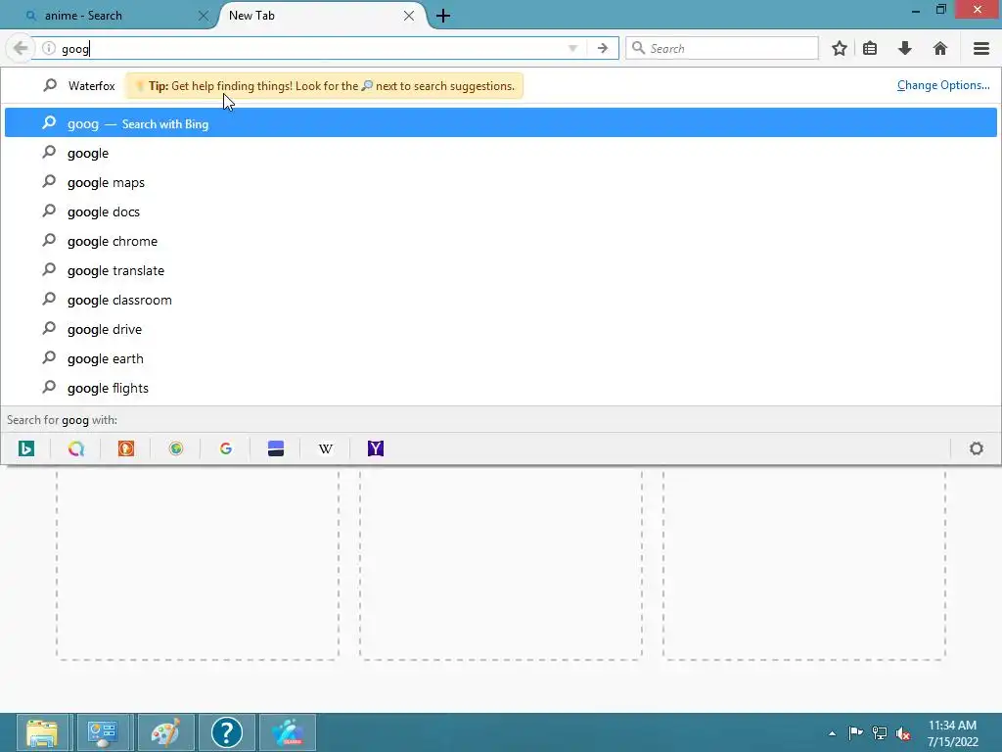Click the Go arrow in address bar

coord(602,48)
